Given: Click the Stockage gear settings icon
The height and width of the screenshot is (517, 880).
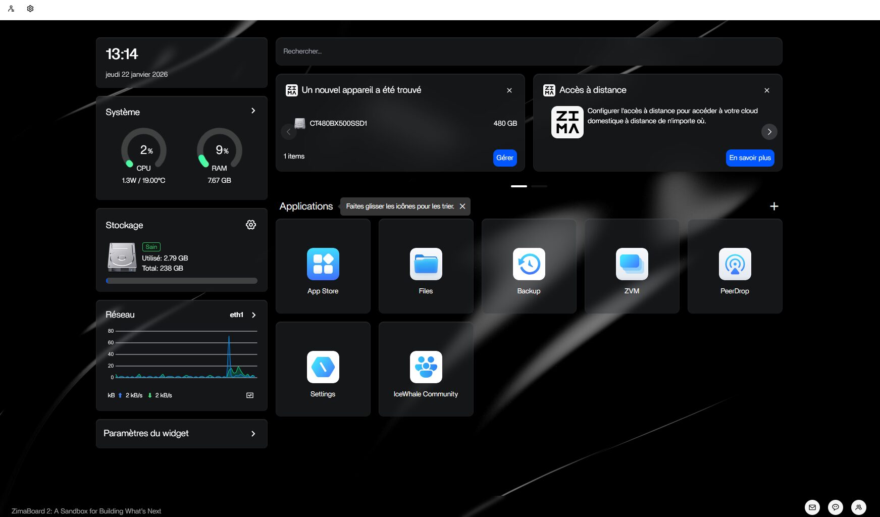Looking at the screenshot, I should pyautogui.click(x=250, y=225).
